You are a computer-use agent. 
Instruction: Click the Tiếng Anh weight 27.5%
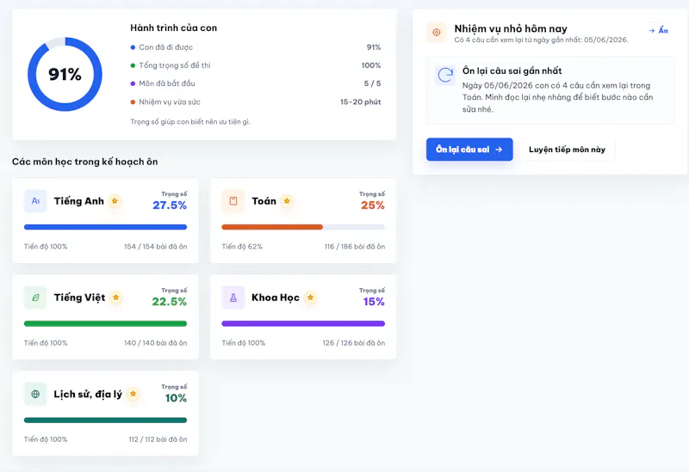(170, 205)
